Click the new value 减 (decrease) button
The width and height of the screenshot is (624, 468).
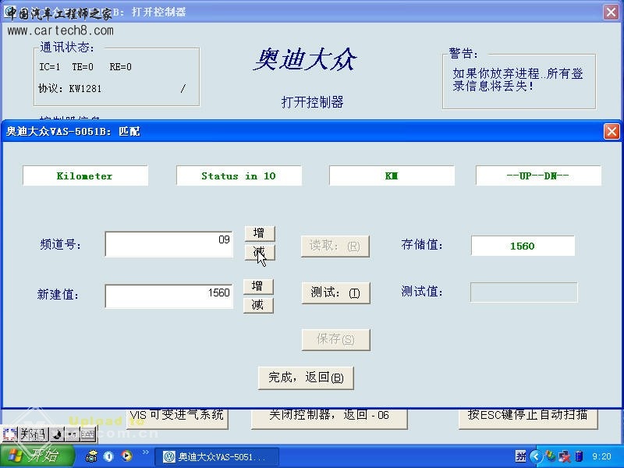pyautogui.click(x=258, y=305)
